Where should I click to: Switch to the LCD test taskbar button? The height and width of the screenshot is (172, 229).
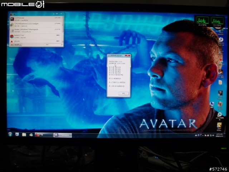[63, 135]
